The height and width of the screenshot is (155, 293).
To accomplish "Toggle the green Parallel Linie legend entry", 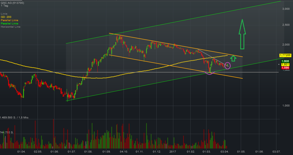I will click(9, 23).
